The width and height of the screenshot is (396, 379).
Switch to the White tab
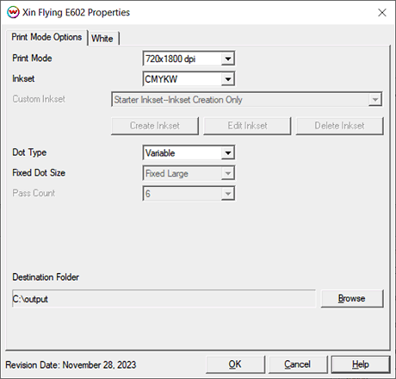point(102,39)
